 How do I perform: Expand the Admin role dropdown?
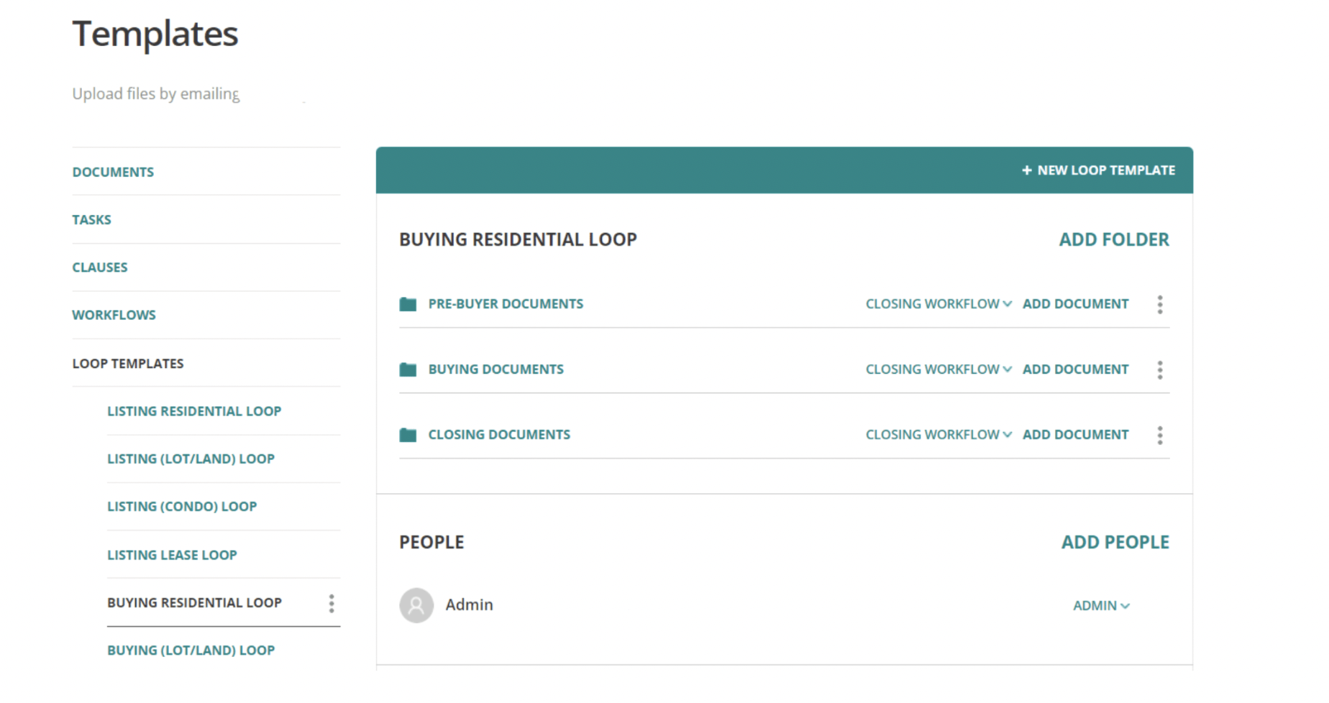click(1101, 606)
